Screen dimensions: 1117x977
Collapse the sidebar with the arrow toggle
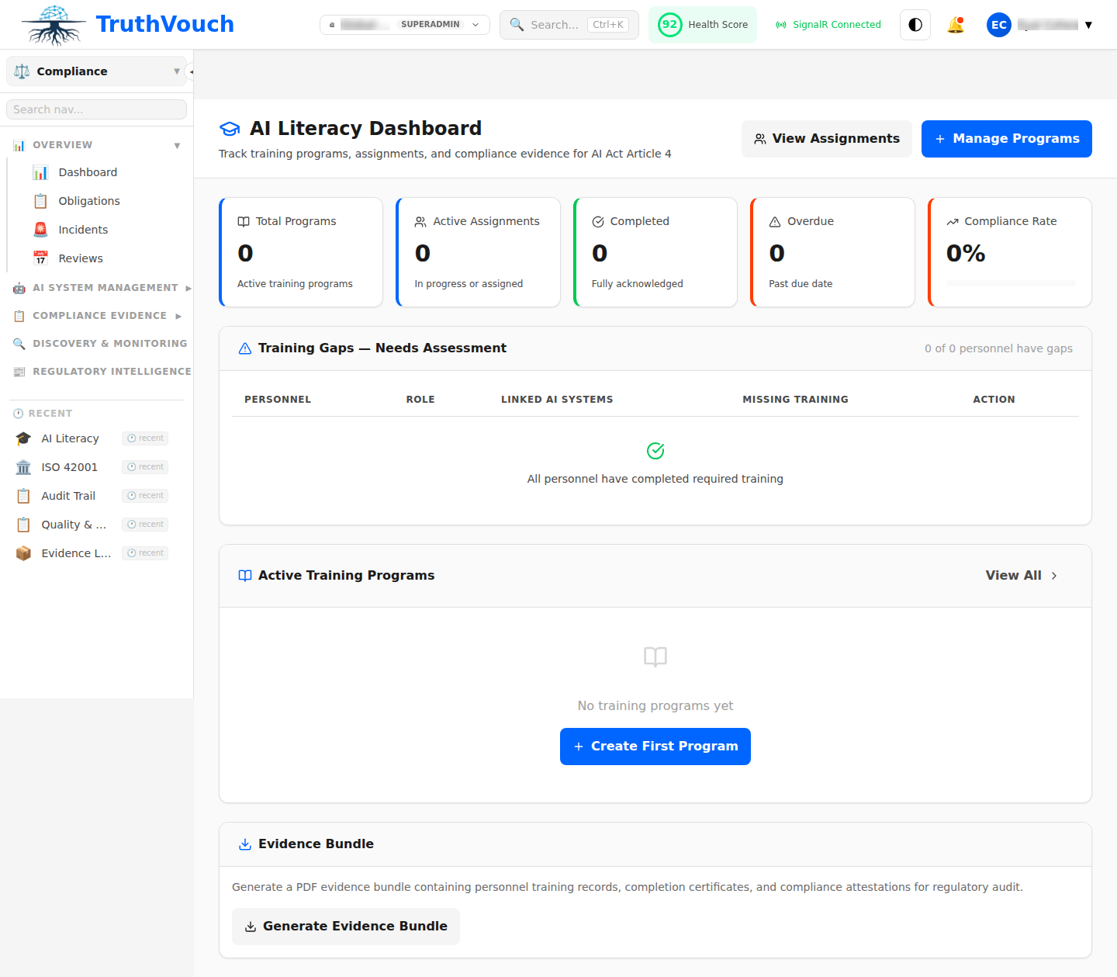coord(191,71)
